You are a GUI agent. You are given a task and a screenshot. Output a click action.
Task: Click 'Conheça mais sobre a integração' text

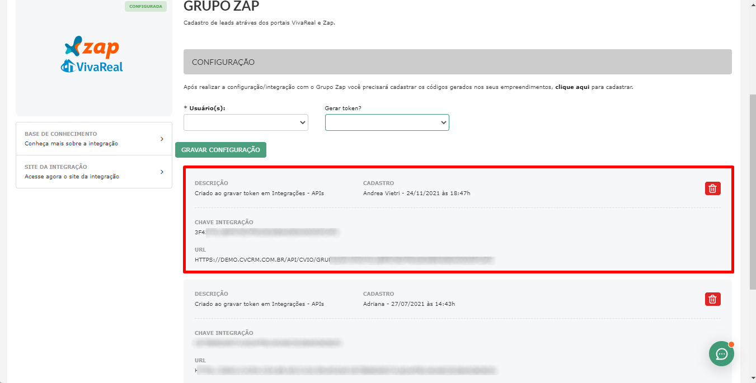coord(71,144)
